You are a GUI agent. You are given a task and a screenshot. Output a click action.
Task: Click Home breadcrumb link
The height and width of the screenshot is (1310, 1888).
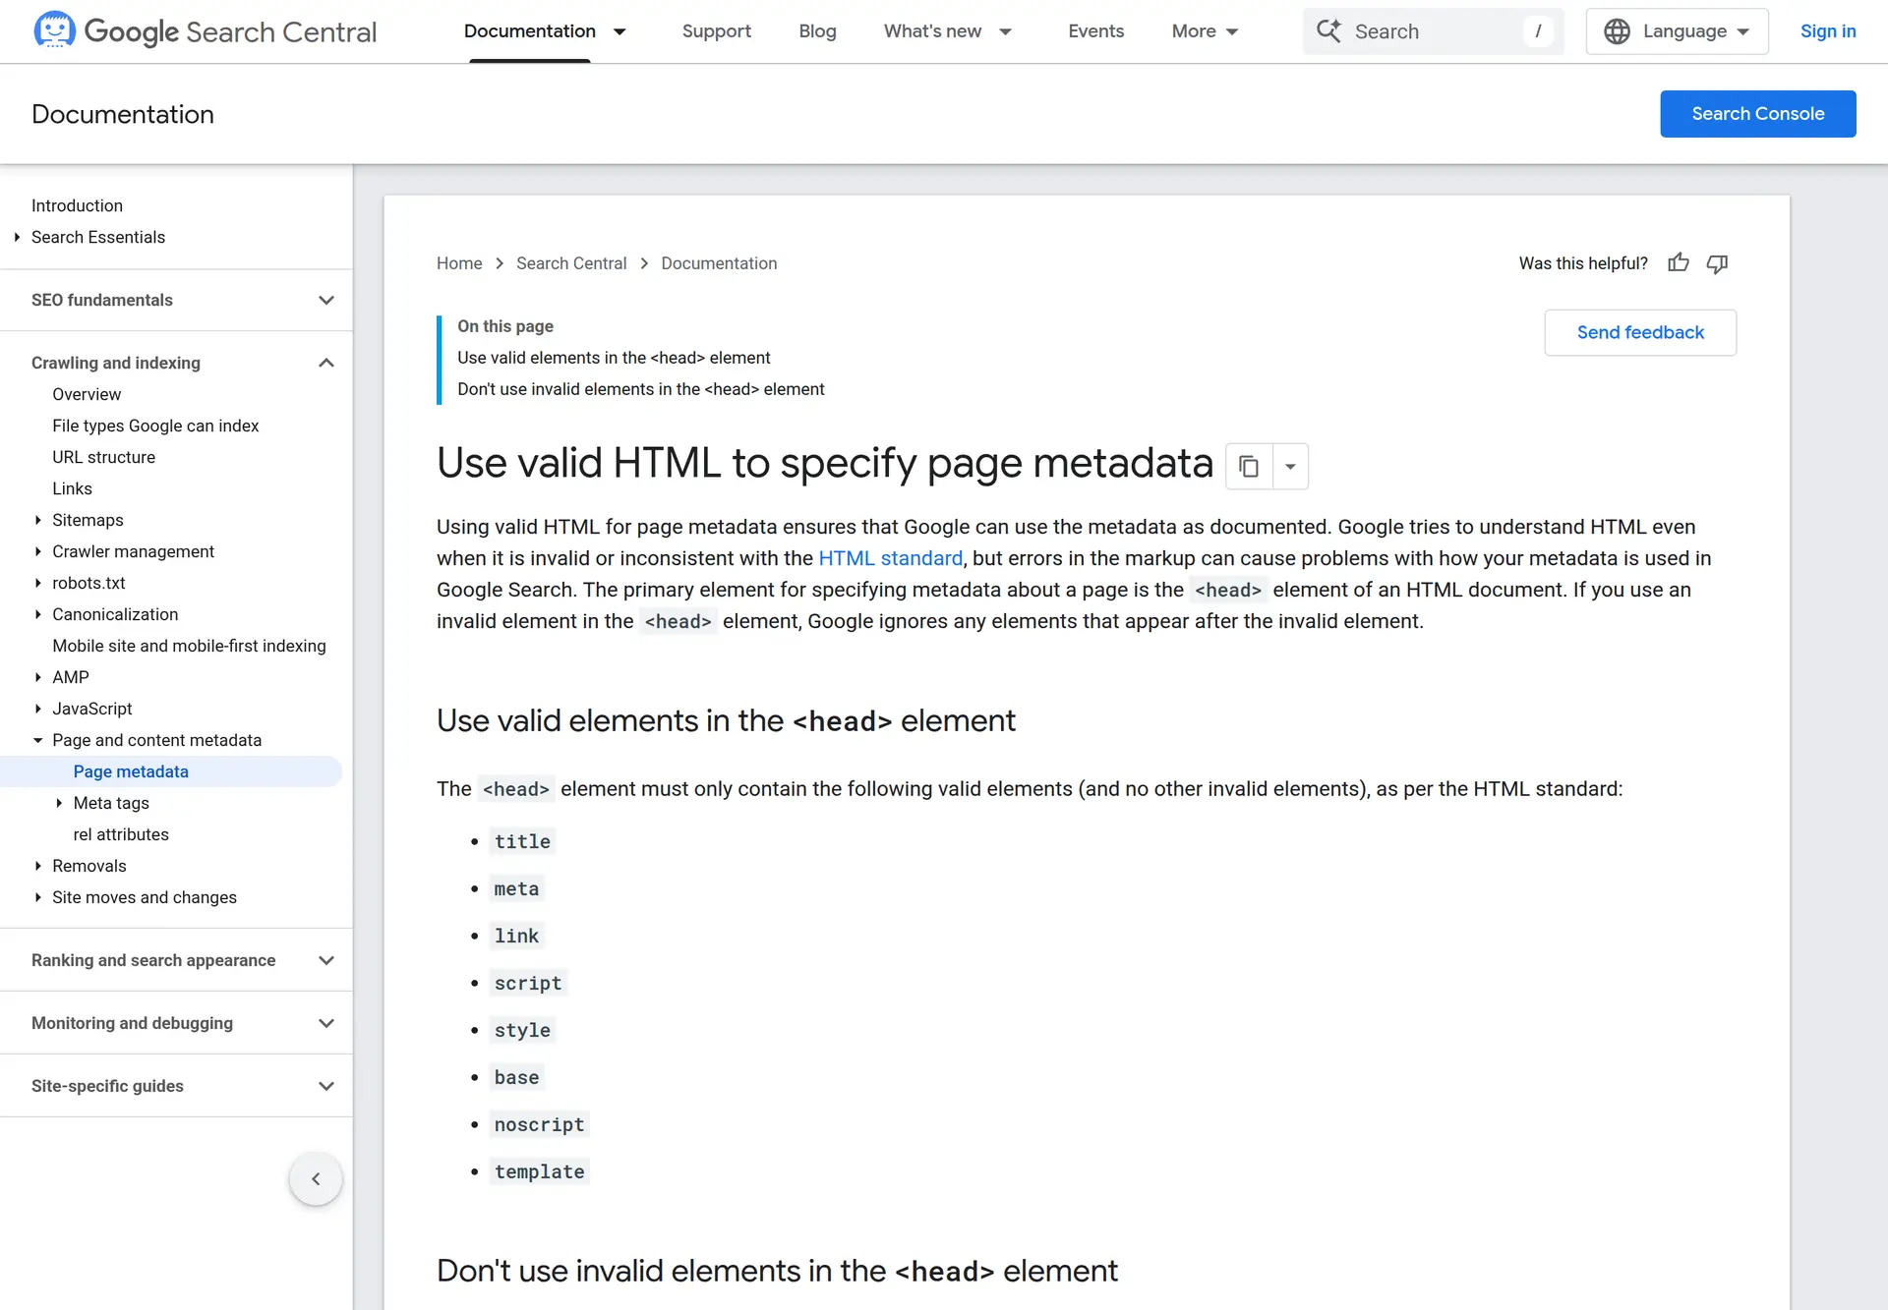459,263
